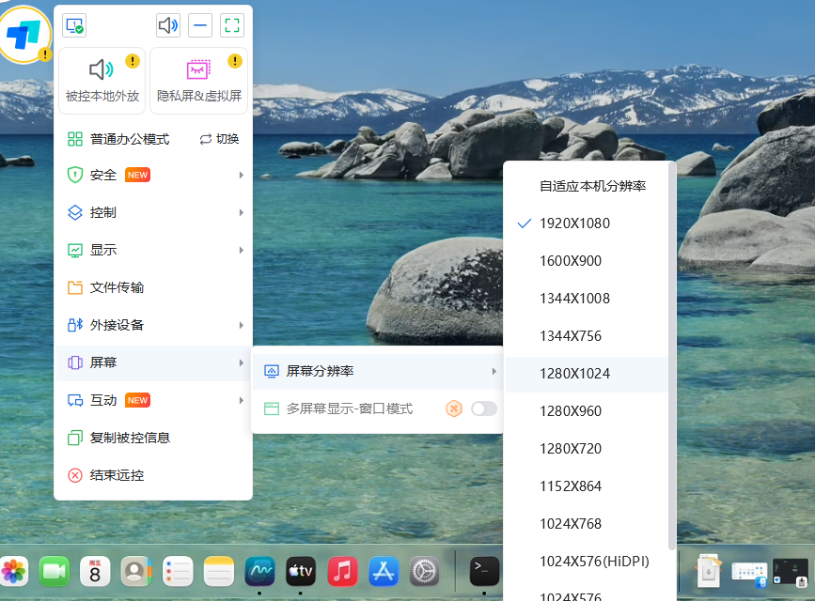This screenshot has width=815, height=601.
Task: Open the 被控本地外放 speaker tile
Action: pyautogui.click(x=102, y=81)
